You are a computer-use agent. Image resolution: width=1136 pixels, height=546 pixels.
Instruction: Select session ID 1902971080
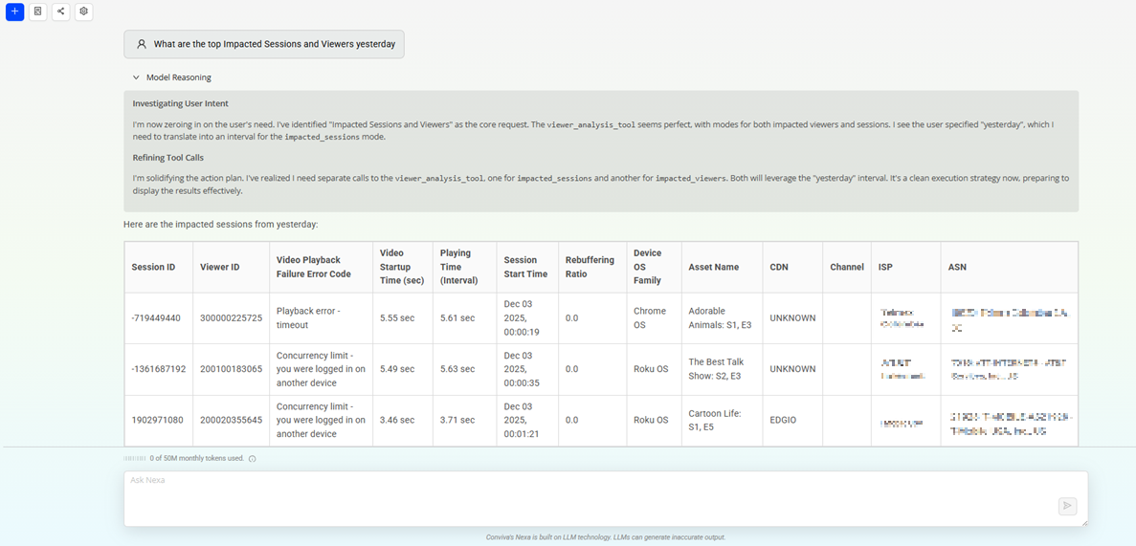click(157, 419)
